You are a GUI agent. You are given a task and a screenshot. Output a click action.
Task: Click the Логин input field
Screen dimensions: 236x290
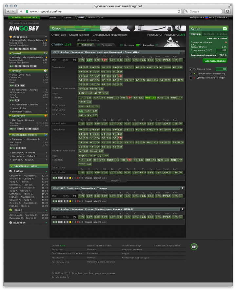click(55, 18)
